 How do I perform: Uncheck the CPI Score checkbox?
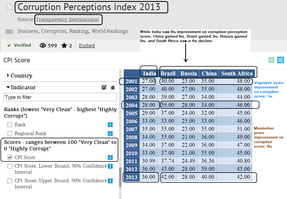[10, 157]
